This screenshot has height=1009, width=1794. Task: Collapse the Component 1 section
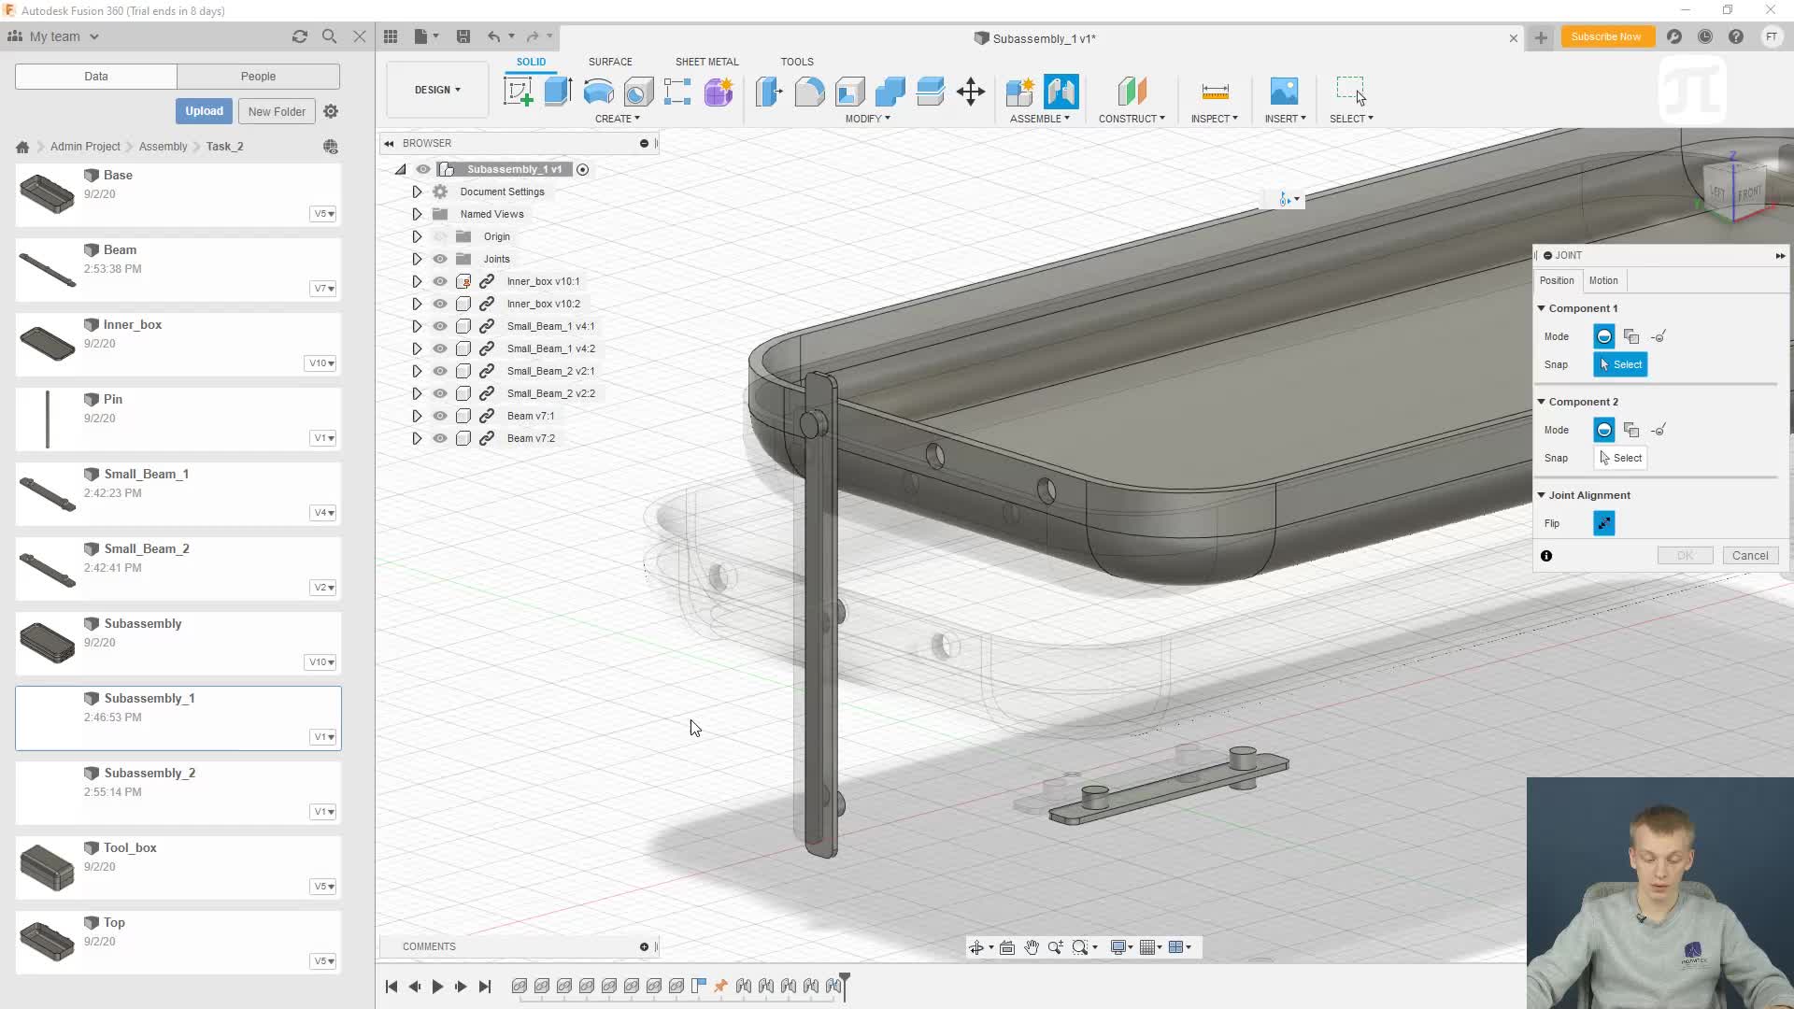1542,308
